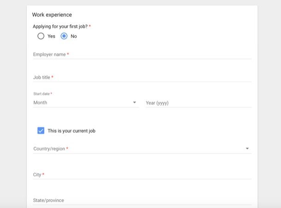Click the Country/region placeholder text
The image size is (281, 208).
click(x=49, y=149)
